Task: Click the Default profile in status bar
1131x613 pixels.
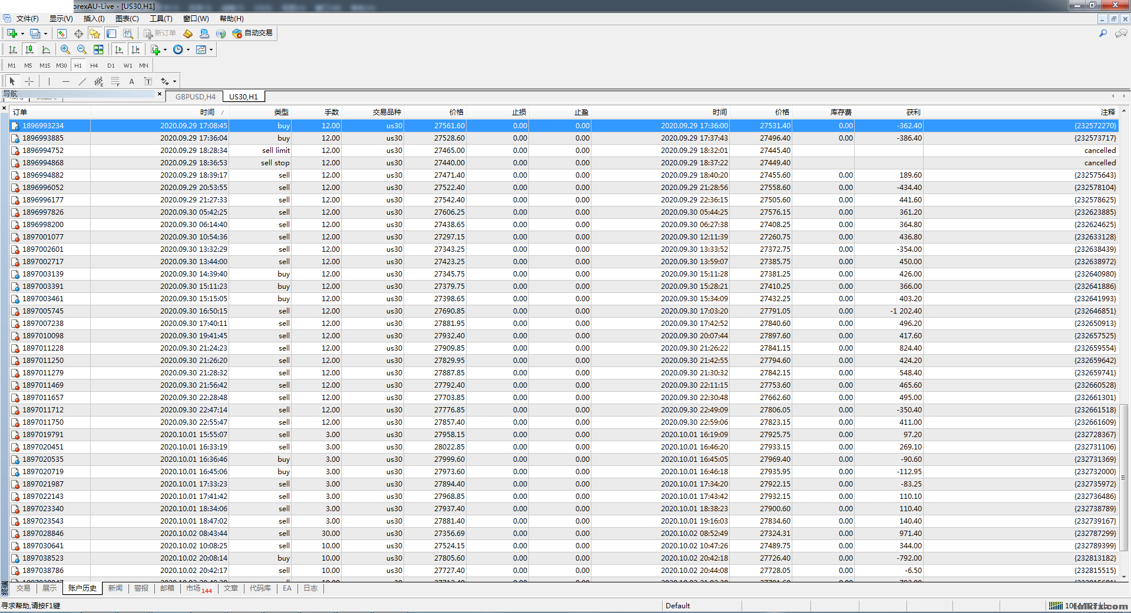Action: [x=677, y=606]
